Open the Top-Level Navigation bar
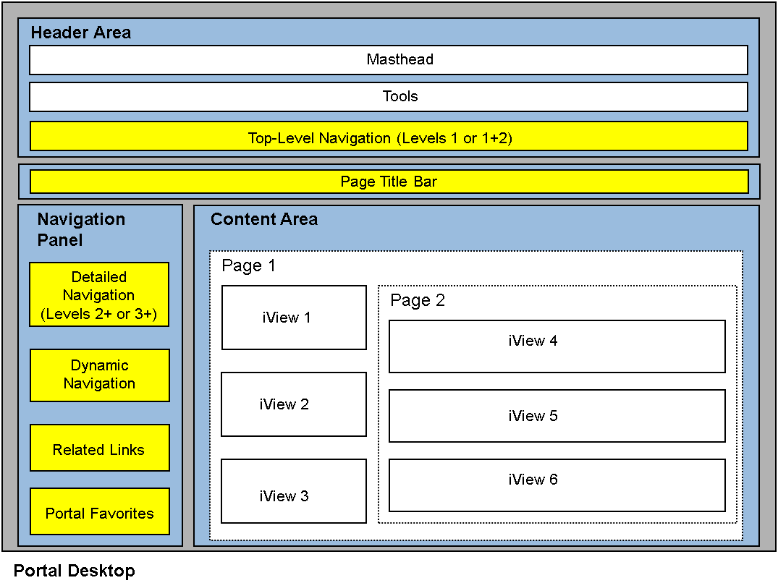778x583 pixels. point(389,137)
